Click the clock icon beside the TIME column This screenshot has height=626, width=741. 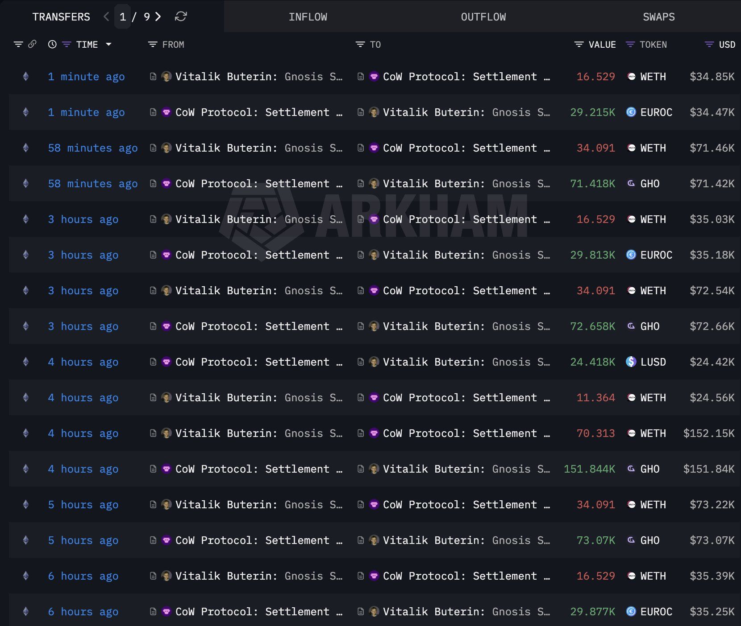pos(51,44)
